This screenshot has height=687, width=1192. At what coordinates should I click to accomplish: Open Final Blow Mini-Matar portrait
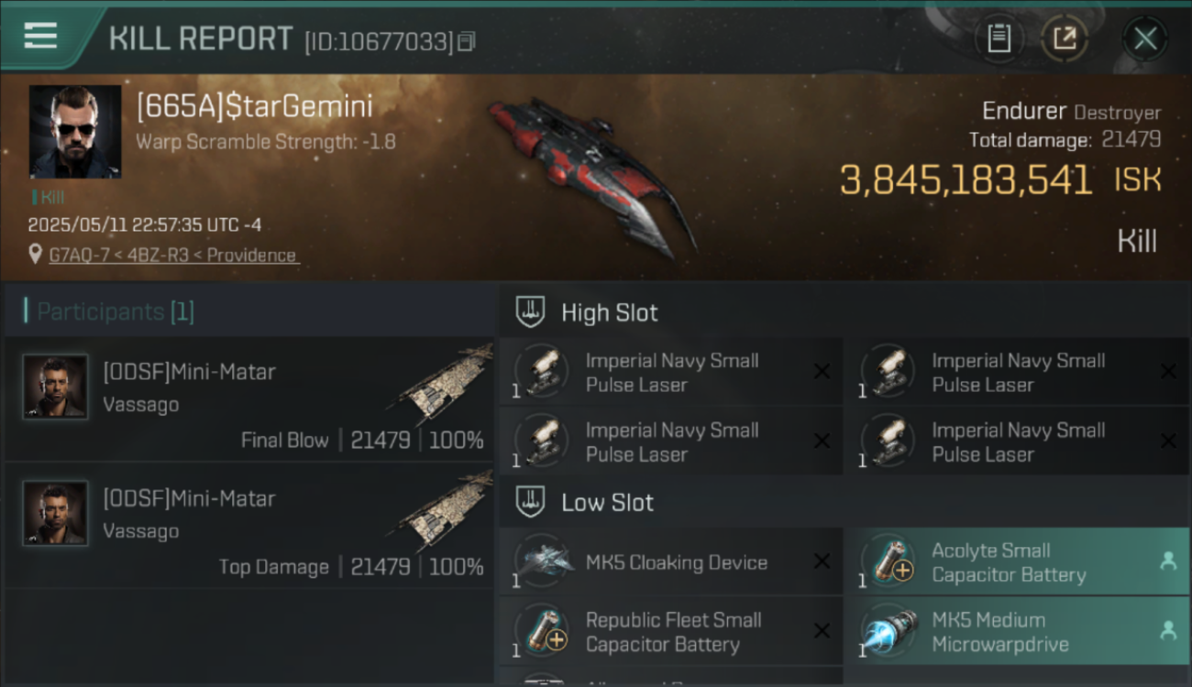pos(55,387)
